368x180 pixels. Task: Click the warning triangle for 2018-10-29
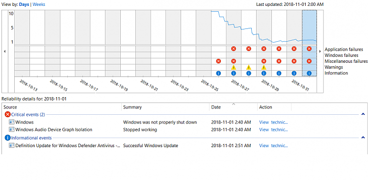[x=264, y=67]
